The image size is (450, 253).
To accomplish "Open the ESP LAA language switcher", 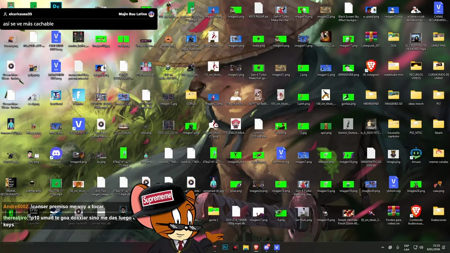I will point(406,247).
